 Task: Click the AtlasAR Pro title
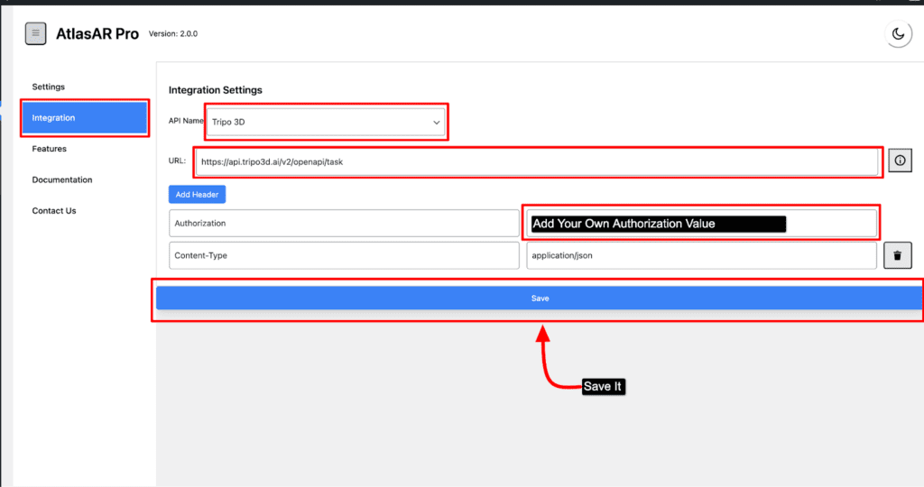point(98,33)
